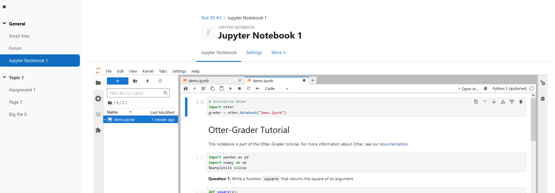This screenshot has width=555, height=193.
Task: Expand the More dropdown menu
Action: tap(278, 53)
